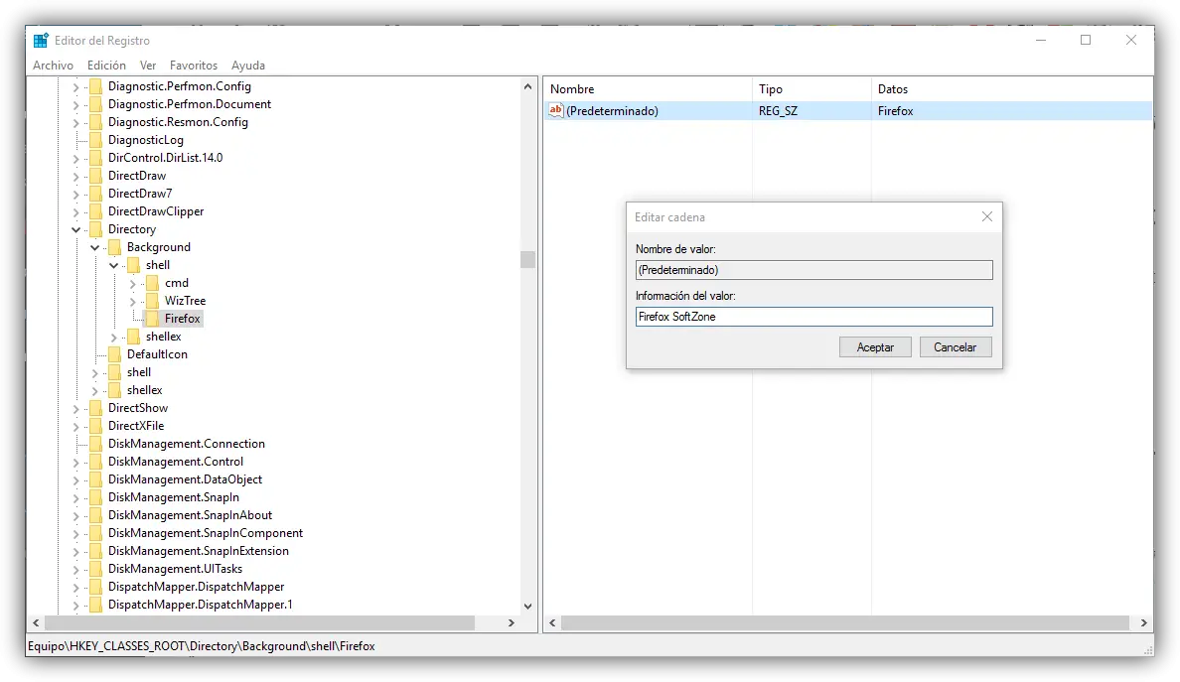Image resolution: width=1180 pixels, height=682 pixels.
Task: Minimize the Editor del Registro window
Action: tap(1041, 40)
